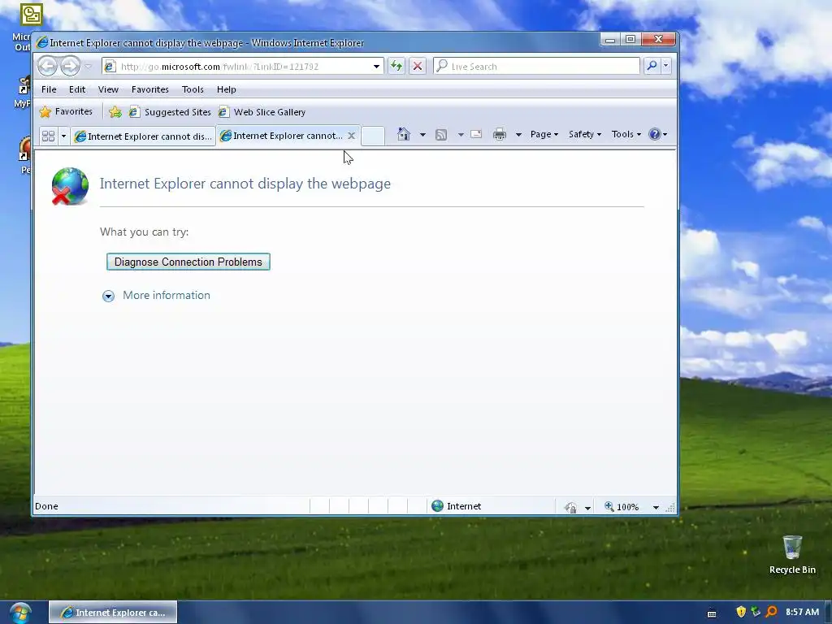The image size is (832, 624).
Task: Click the Help question mark icon
Action: click(x=655, y=134)
